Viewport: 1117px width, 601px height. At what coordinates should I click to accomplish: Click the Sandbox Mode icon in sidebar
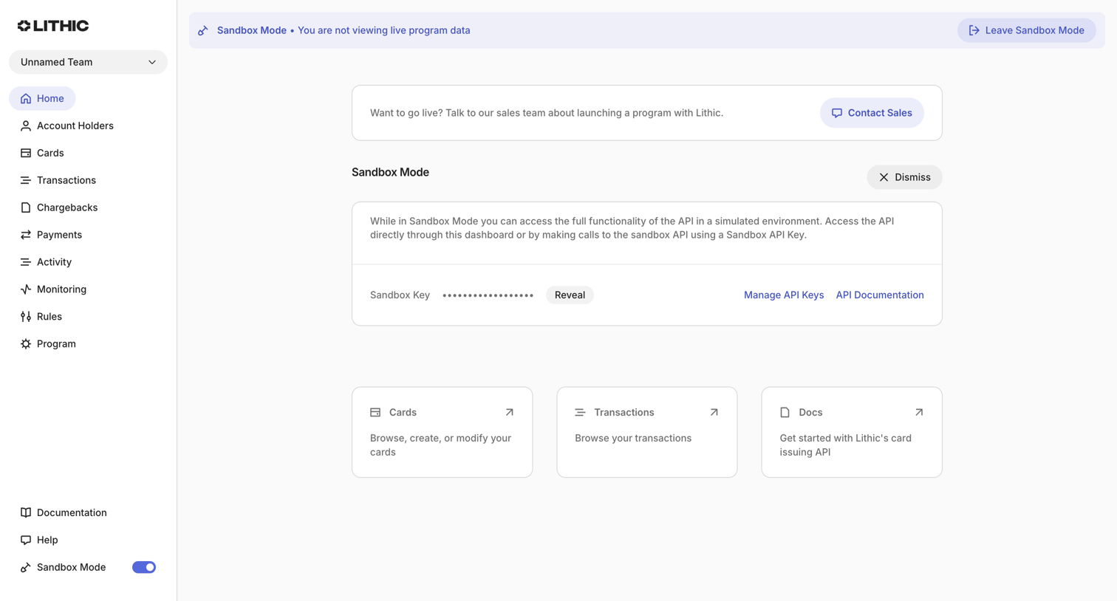(26, 567)
